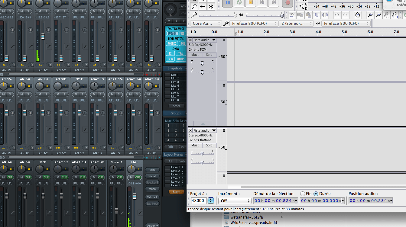
Task: Fit selection to the window width
Action: (386, 15)
